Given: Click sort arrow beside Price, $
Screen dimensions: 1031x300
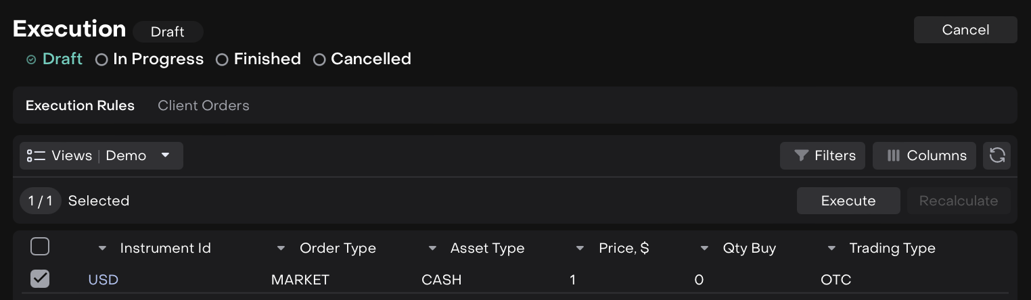Looking at the screenshot, I should click(580, 249).
